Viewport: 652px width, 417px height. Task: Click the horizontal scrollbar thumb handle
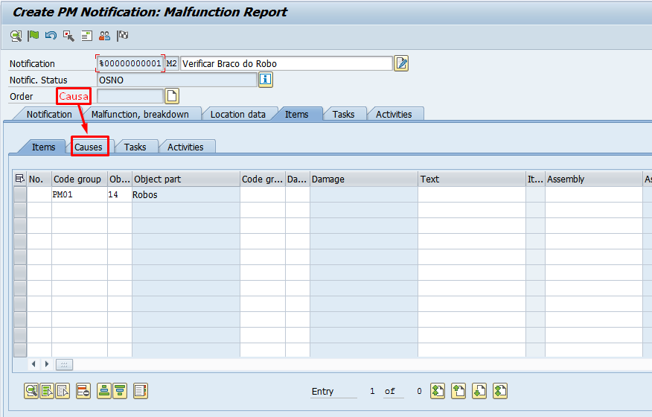click(x=64, y=365)
